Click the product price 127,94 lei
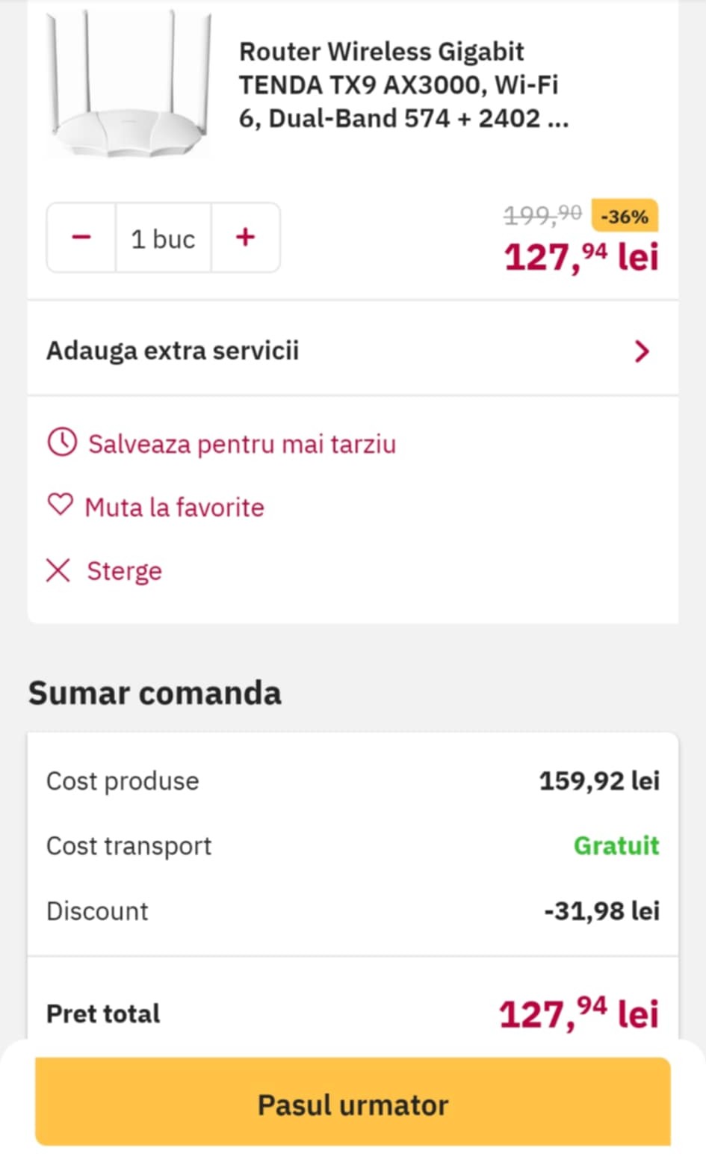Screen dimensions: 706x1157 [x=581, y=258]
